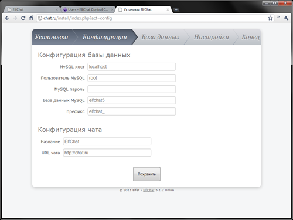This screenshot has height=220, width=293.
Task: Open the browser home page icon
Action: [x=31, y=18]
